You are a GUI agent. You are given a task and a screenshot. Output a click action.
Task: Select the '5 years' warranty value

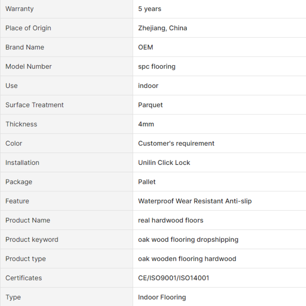(x=150, y=9)
